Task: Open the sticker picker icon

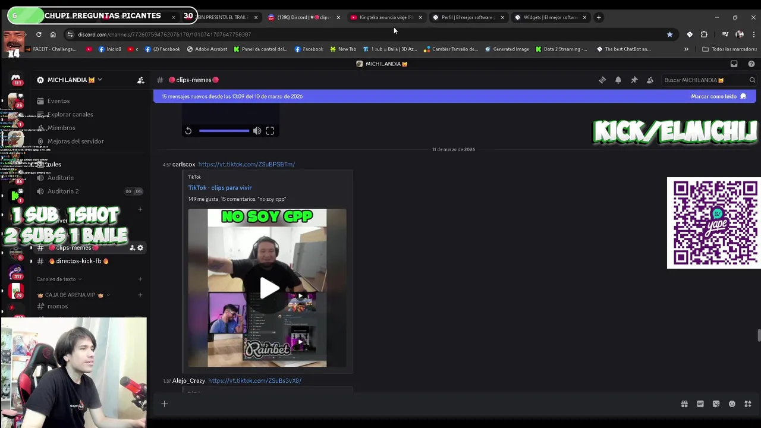Action: [716, 404]
